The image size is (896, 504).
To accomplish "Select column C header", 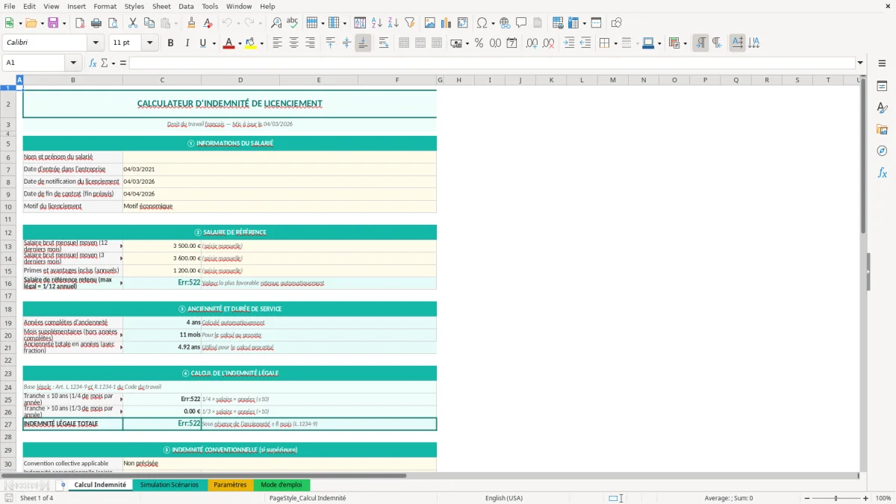I will pyautogui.click(x=162, y=80).
